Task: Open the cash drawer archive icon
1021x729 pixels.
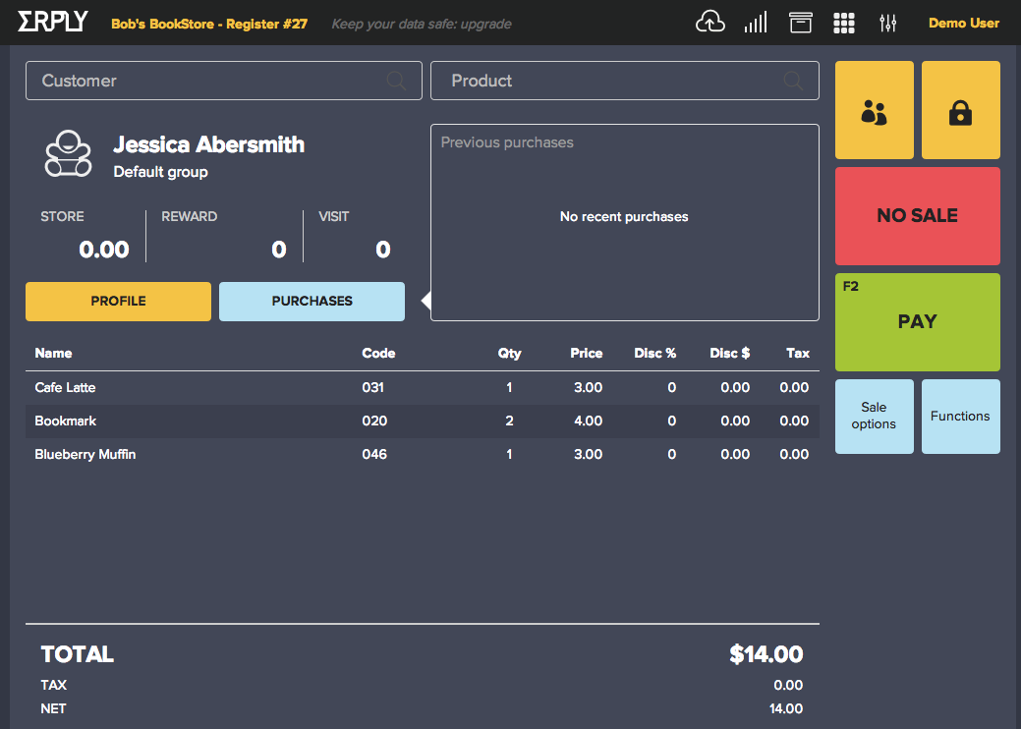Action: tap(801, 23)
